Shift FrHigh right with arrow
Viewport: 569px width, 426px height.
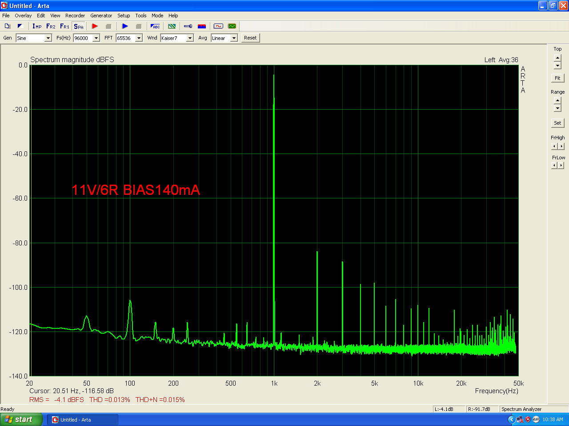(561, 146)
